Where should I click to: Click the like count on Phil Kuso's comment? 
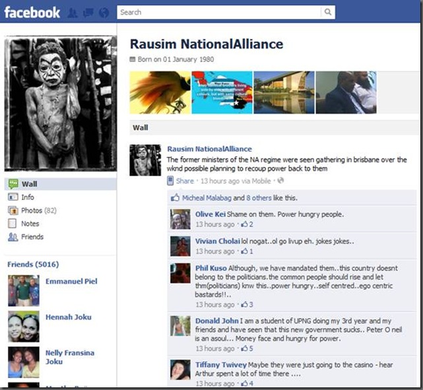click(x=247, y=304)
